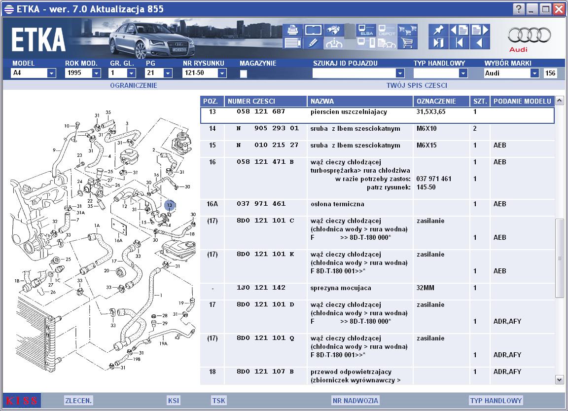Image resolution: width=568 pixels, height=411 pixels.
Task: Select part row N 905 293 01
Action: (x=377, y=132)
